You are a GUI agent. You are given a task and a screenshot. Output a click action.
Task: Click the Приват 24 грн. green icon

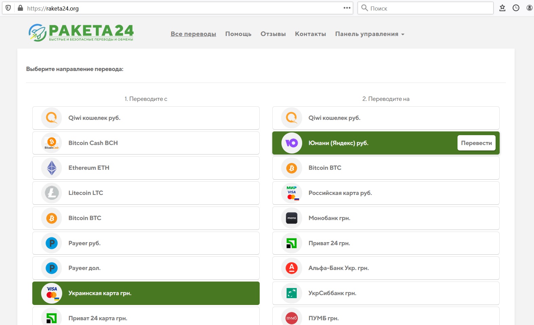tap(292, 243)
